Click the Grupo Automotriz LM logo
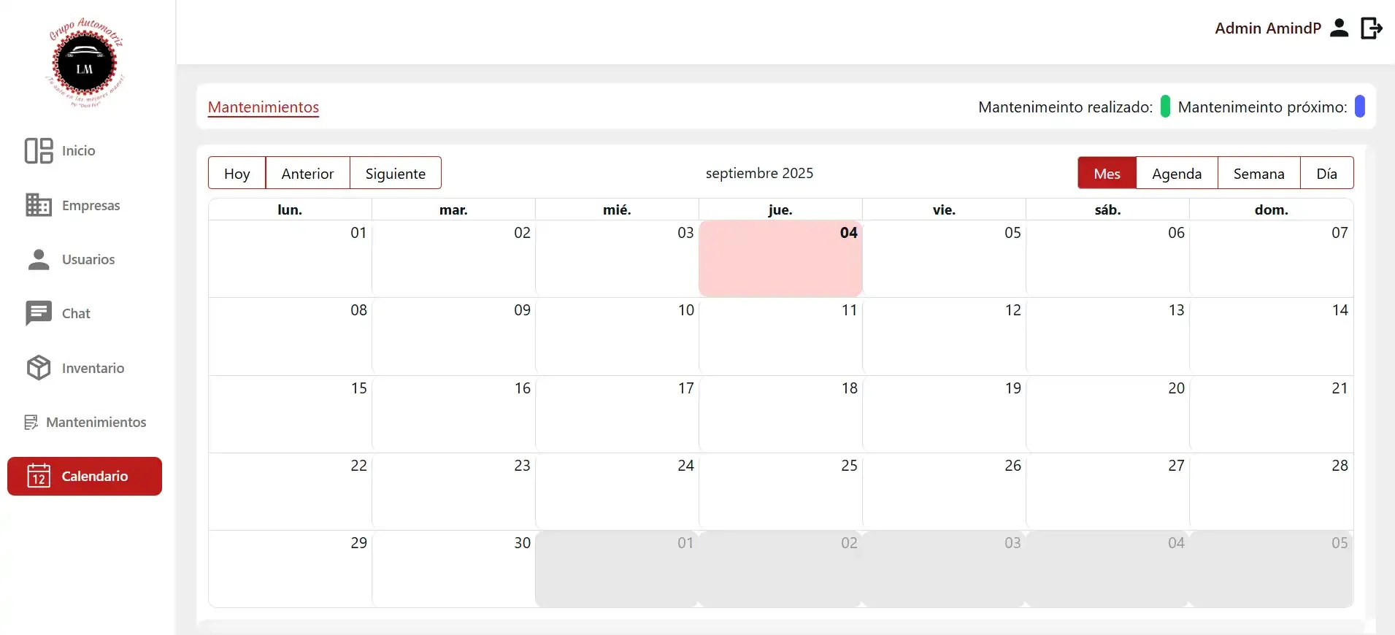The width and height of the screenshot is (1395, 635). tap(85, 64)
